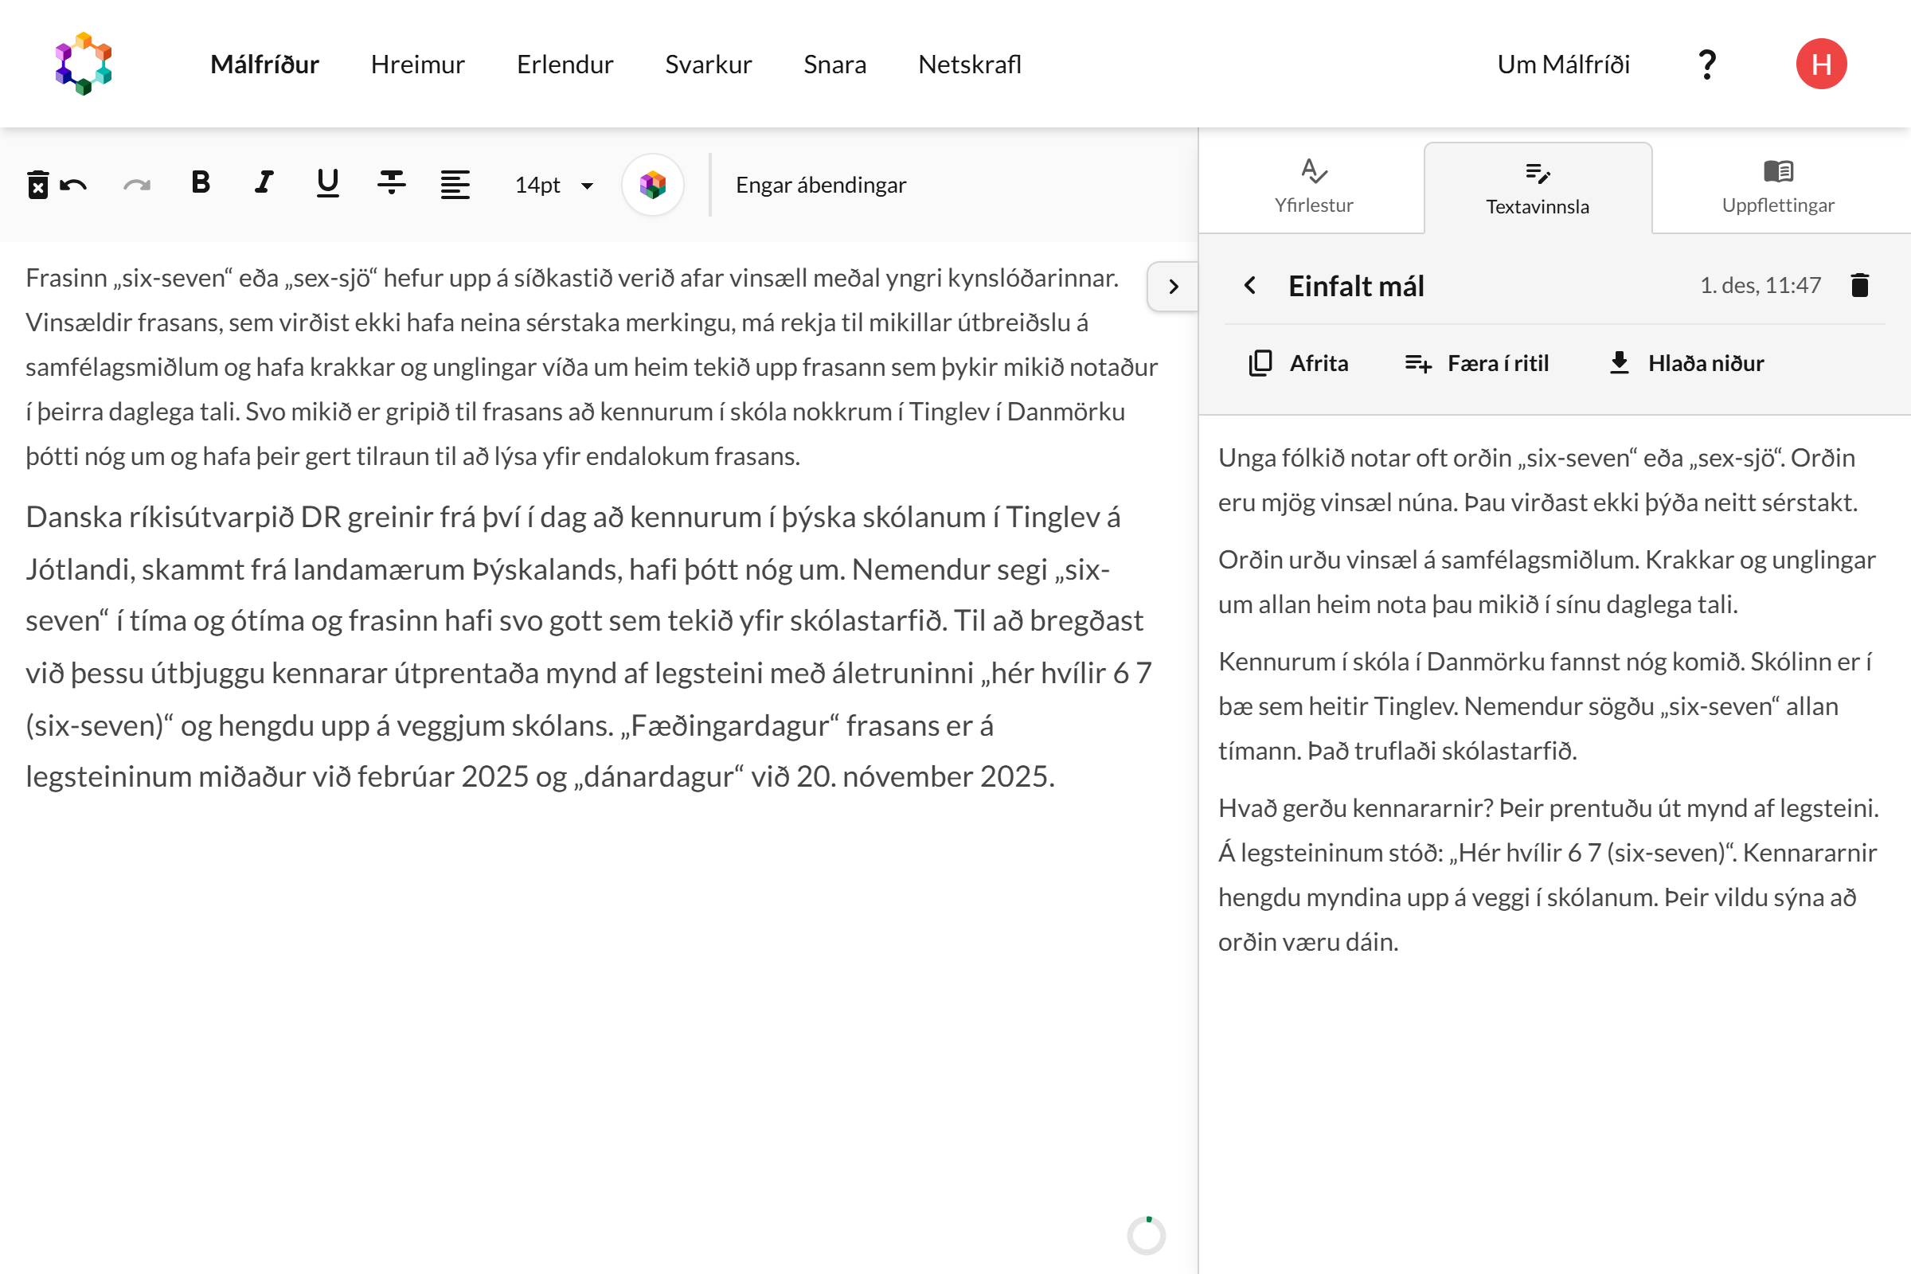Toggle underline formatting
Viewport: 1911px width, 1274px height.
[x=327, y=184]
